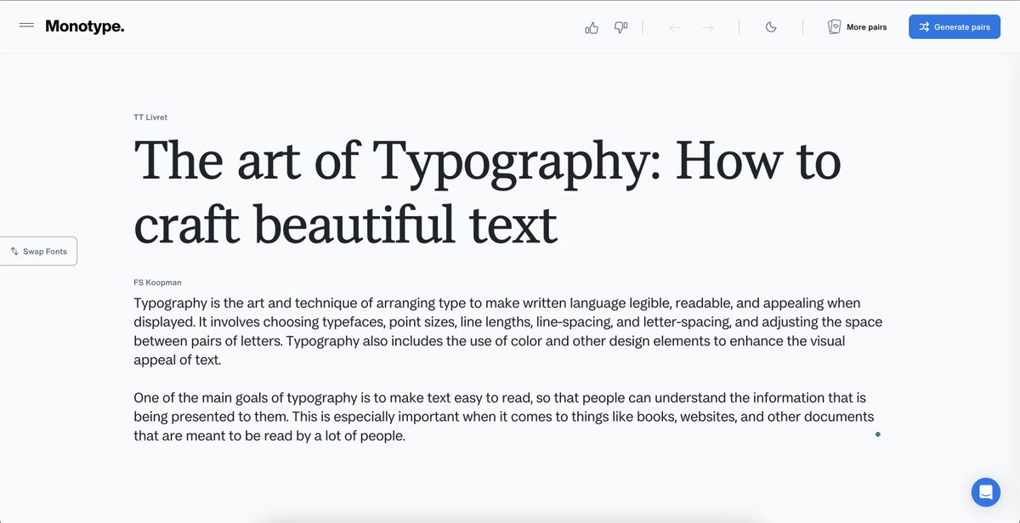Open the hamburger menu beside Monotype logo

click(26, 26)
